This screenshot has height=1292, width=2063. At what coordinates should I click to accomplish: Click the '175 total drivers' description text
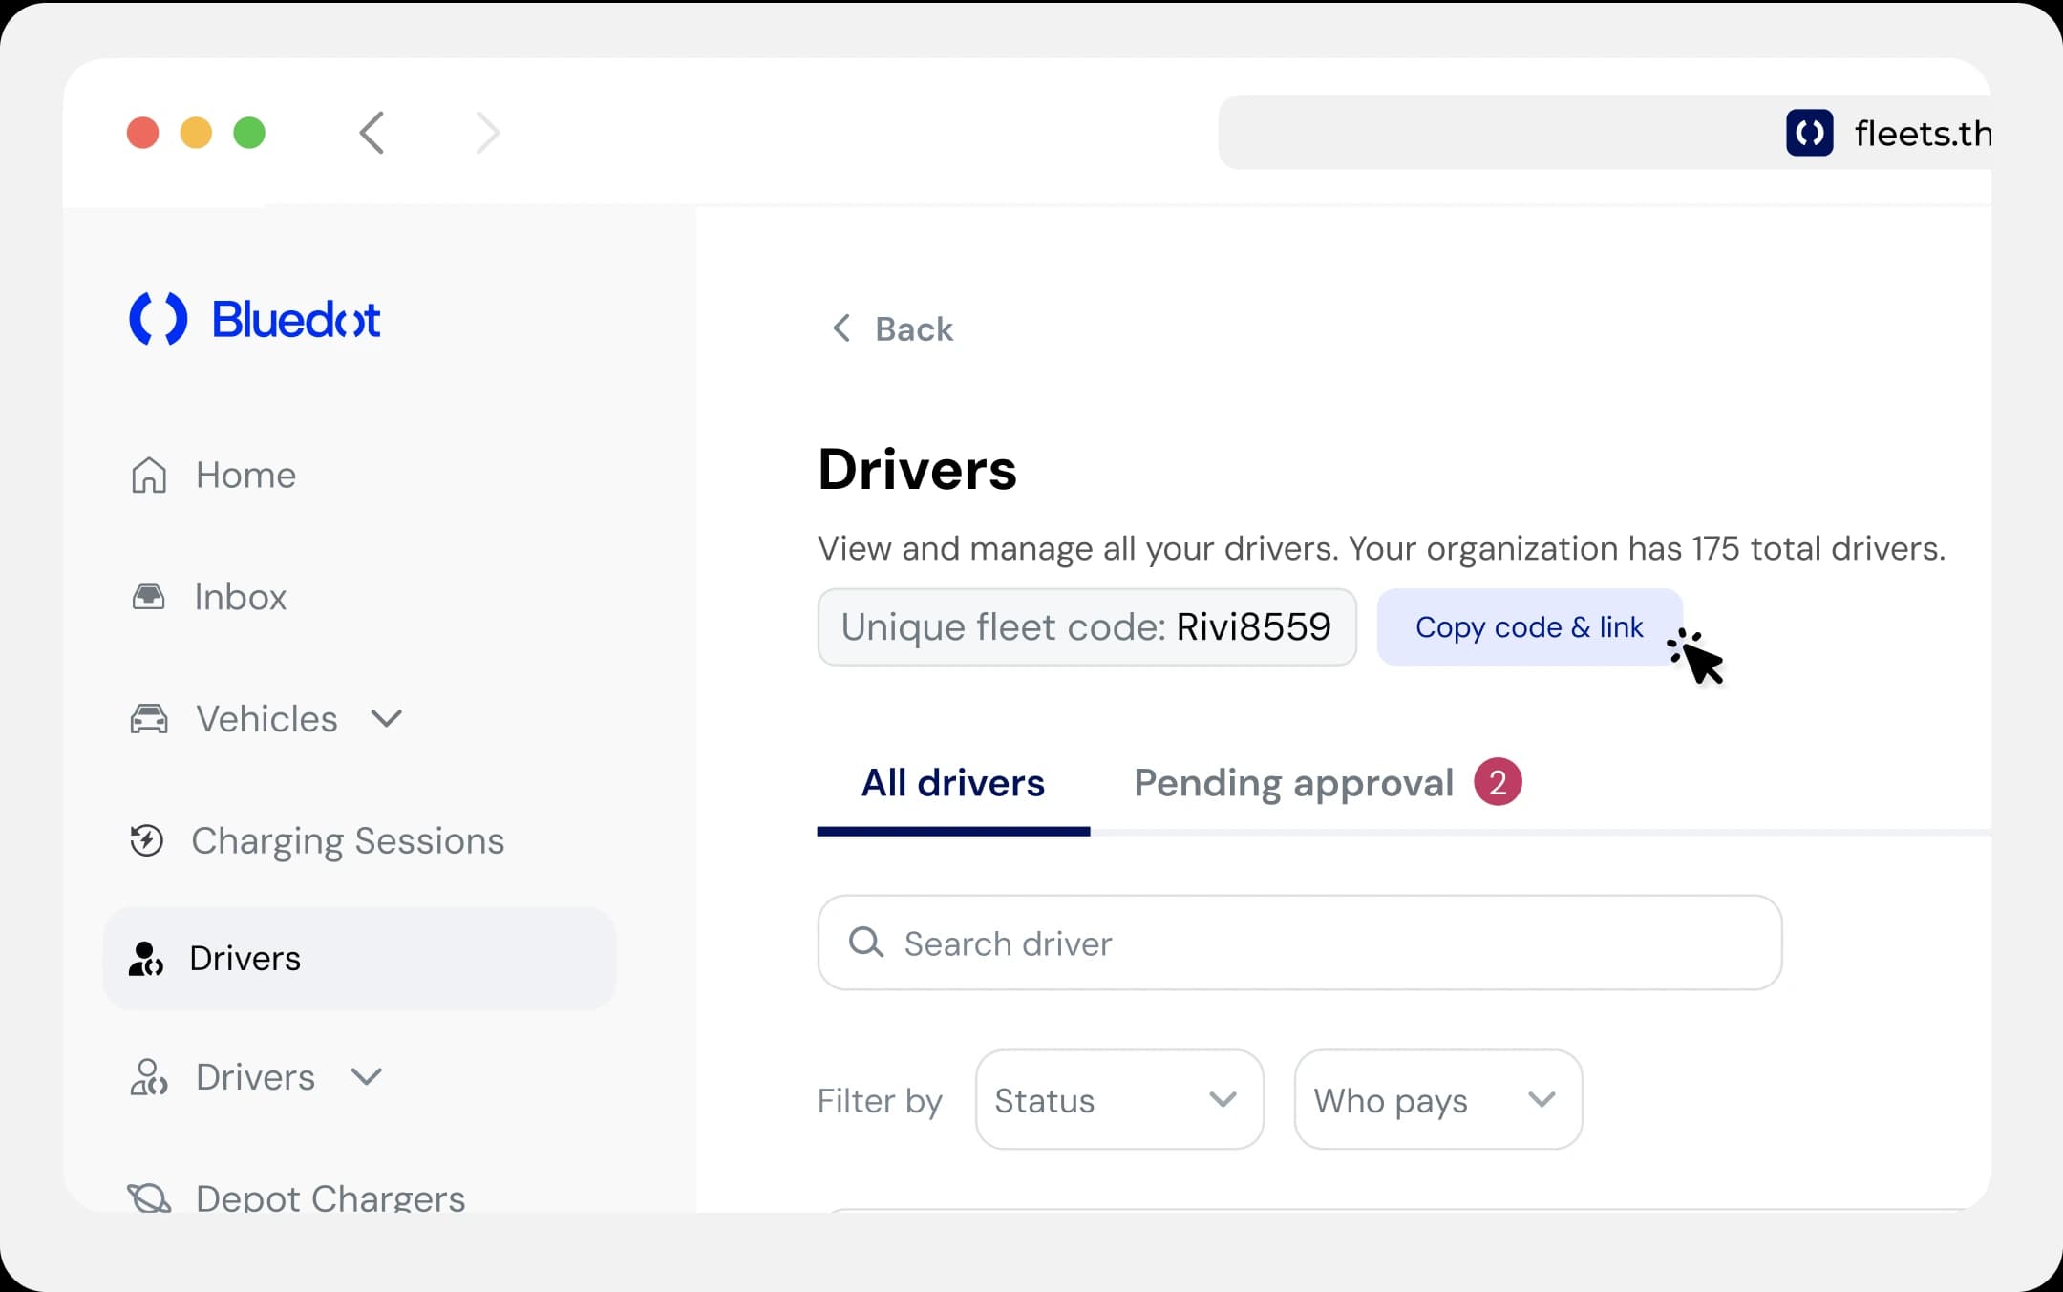pyautogui.click(x=1381, y=548)
